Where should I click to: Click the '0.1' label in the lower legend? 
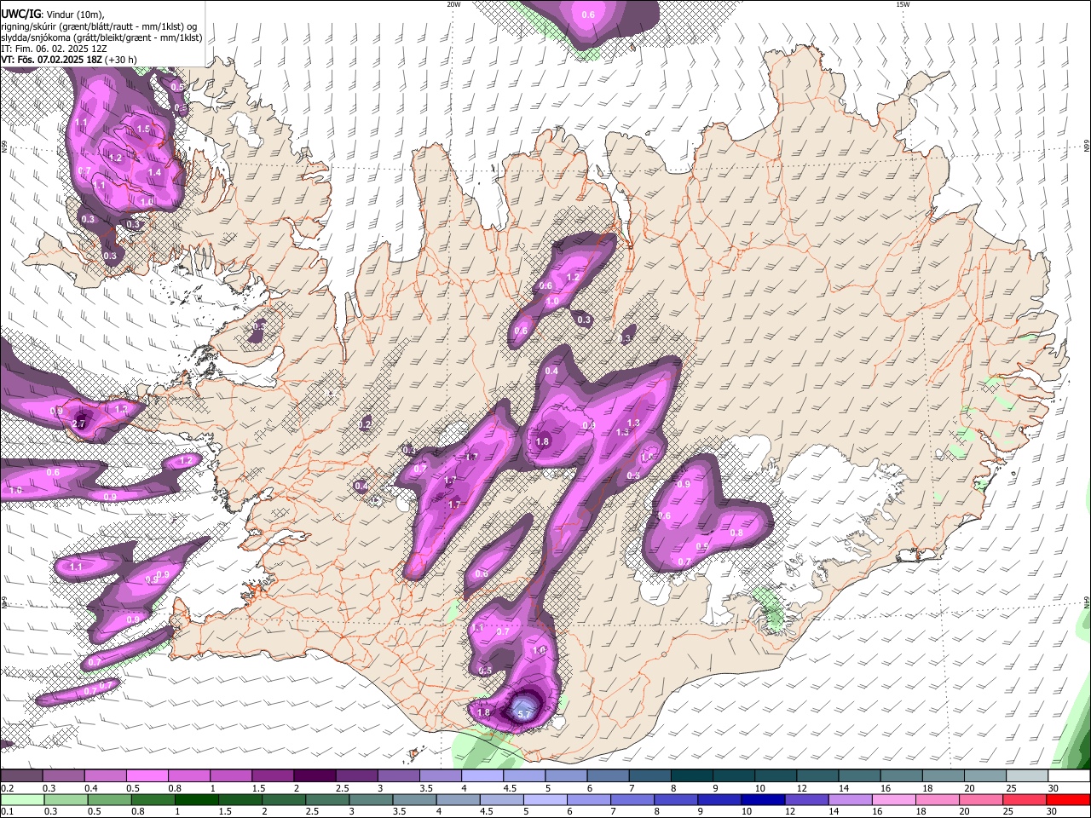click(6, 812)
